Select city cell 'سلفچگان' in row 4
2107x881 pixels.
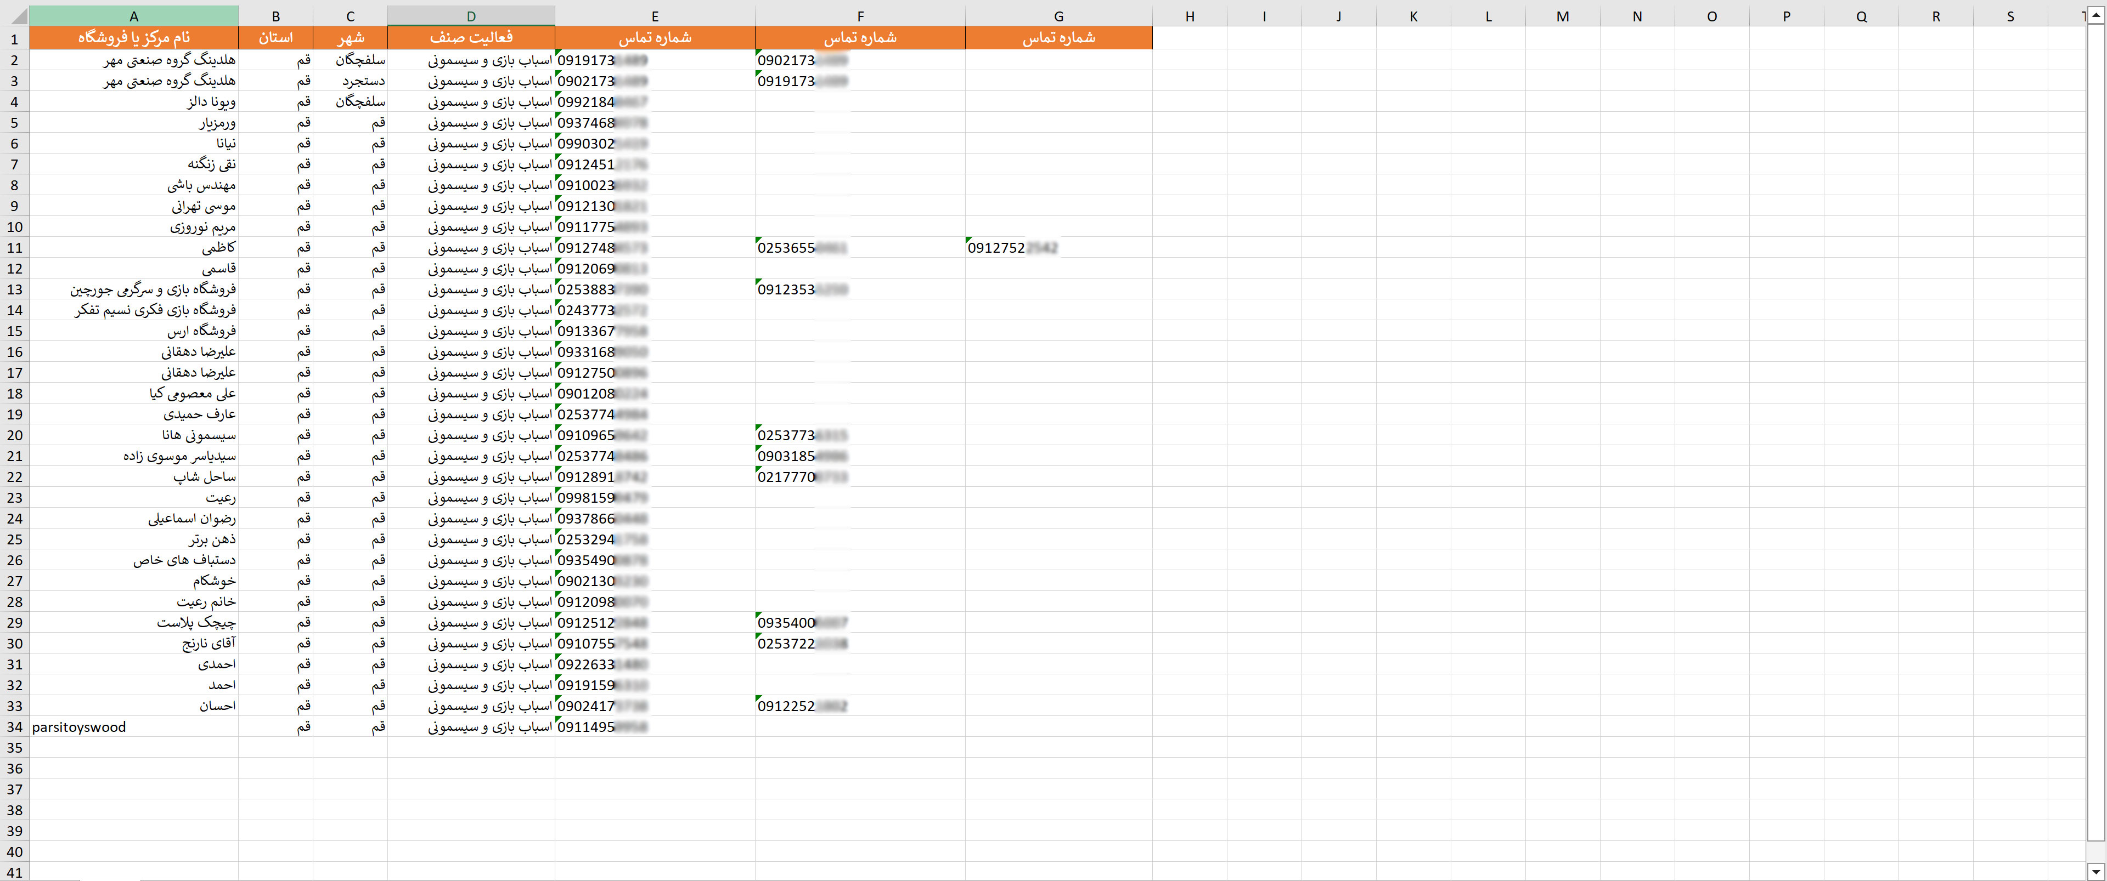[350, 101]
